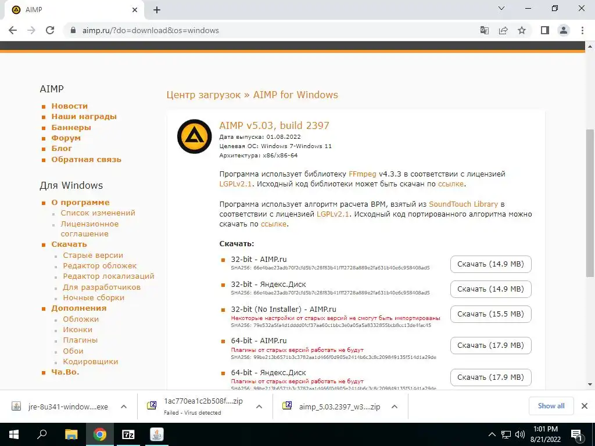
Task: Open the tab search chevron
Action: coord(501,8)
